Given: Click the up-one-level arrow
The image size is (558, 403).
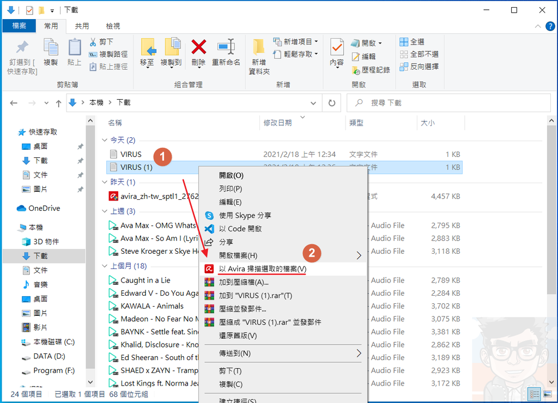Looking at the screenshot, I should pos(58,103).
